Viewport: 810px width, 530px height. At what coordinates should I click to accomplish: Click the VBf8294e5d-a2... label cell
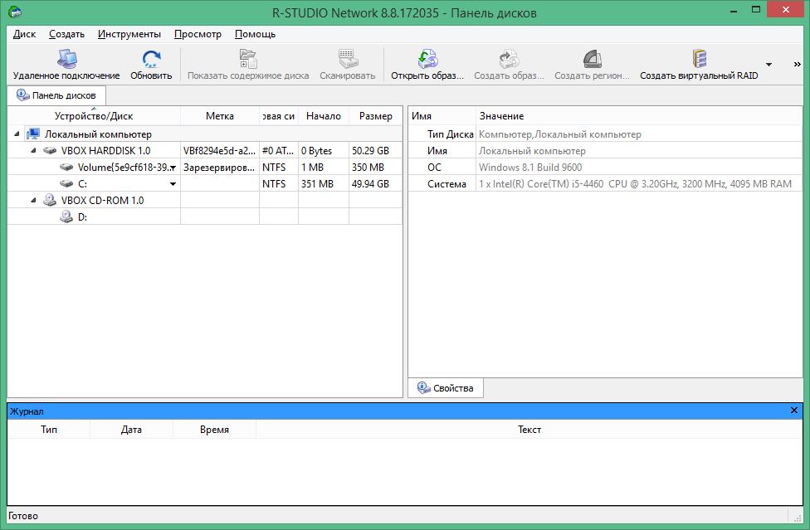pos(219,151)
